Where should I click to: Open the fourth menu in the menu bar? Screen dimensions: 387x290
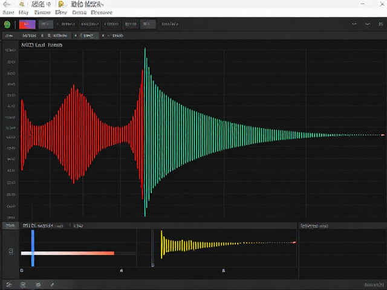61,12
